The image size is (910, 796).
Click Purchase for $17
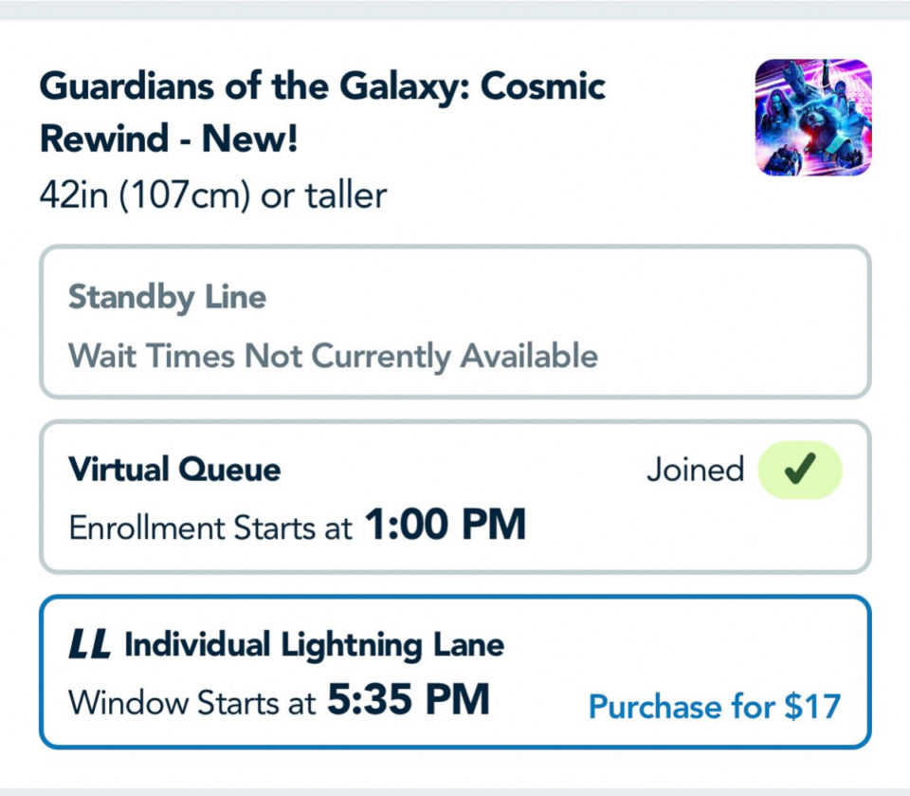pos(714,706)
